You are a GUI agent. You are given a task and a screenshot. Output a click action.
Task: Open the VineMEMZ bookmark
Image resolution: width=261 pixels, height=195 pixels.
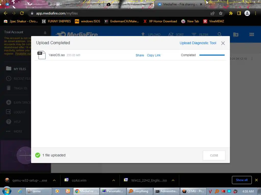click(x=214, y=21)
